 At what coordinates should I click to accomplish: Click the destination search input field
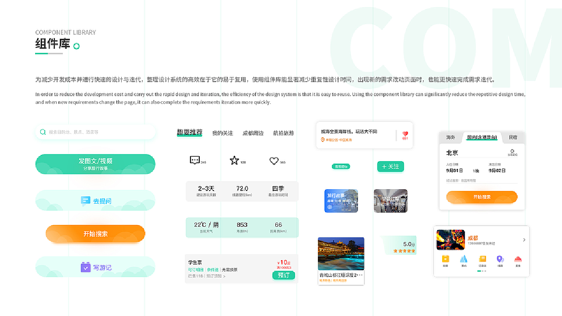pyautogui.click(x=95, y=132)
